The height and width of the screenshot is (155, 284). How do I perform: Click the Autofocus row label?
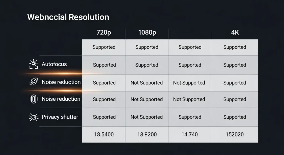[54, 64]
